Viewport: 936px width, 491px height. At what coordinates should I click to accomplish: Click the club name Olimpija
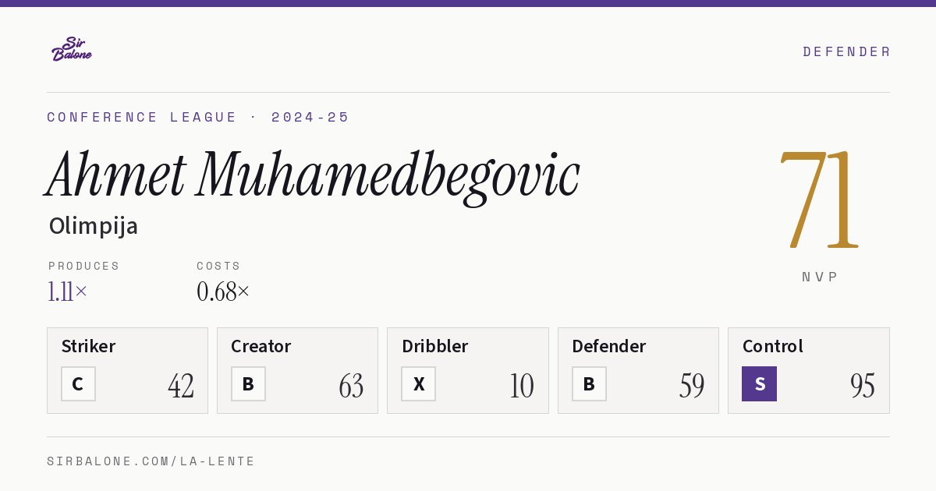click(94, 226)
